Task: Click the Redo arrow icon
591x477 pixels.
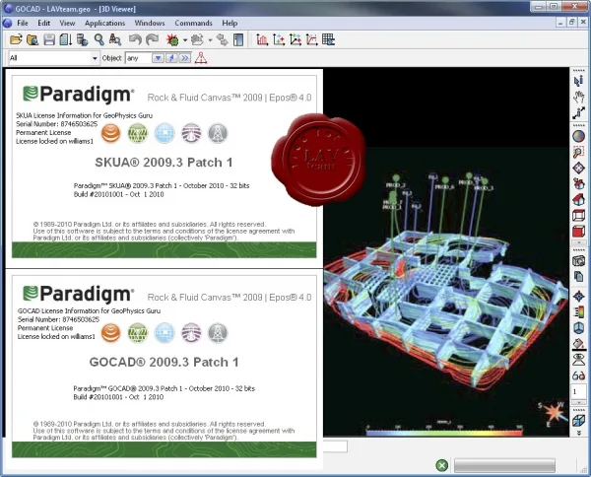Action: pyautogui.click(x=153, y=39)
